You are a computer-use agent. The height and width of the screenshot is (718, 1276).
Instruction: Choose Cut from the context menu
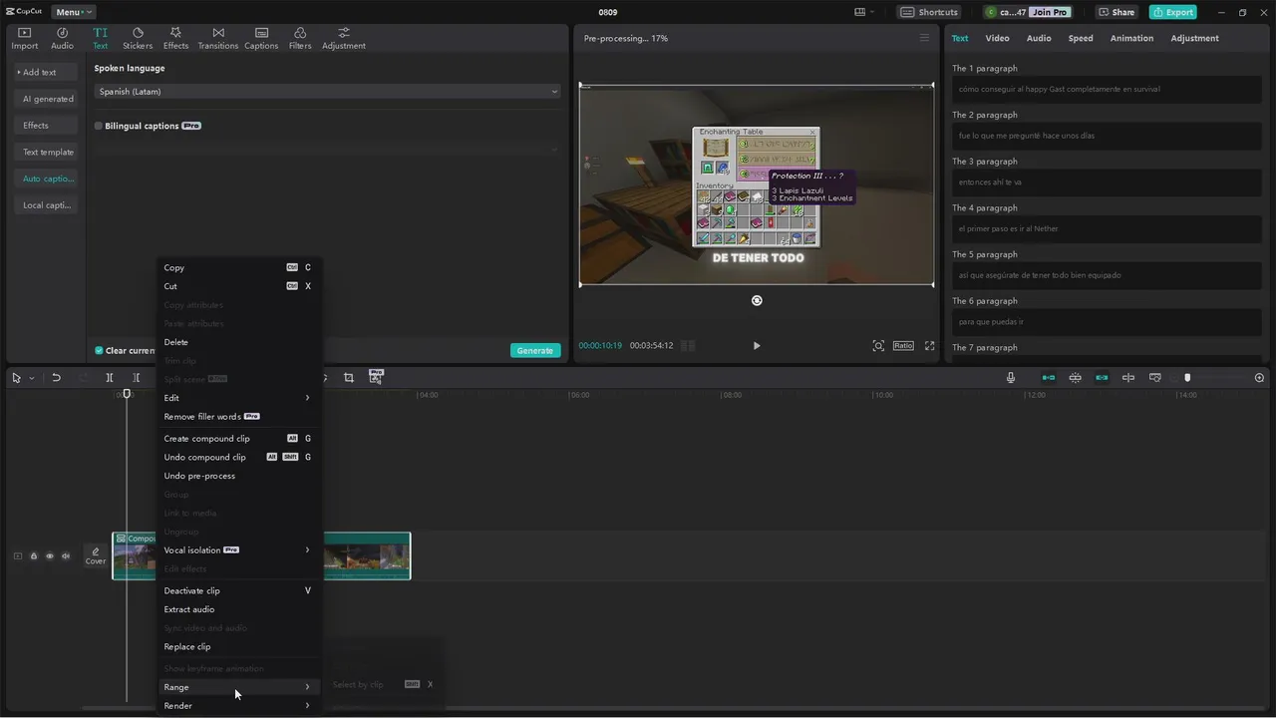239,286
